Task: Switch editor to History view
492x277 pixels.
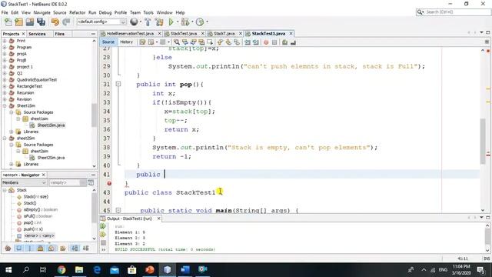Action: 126,42
